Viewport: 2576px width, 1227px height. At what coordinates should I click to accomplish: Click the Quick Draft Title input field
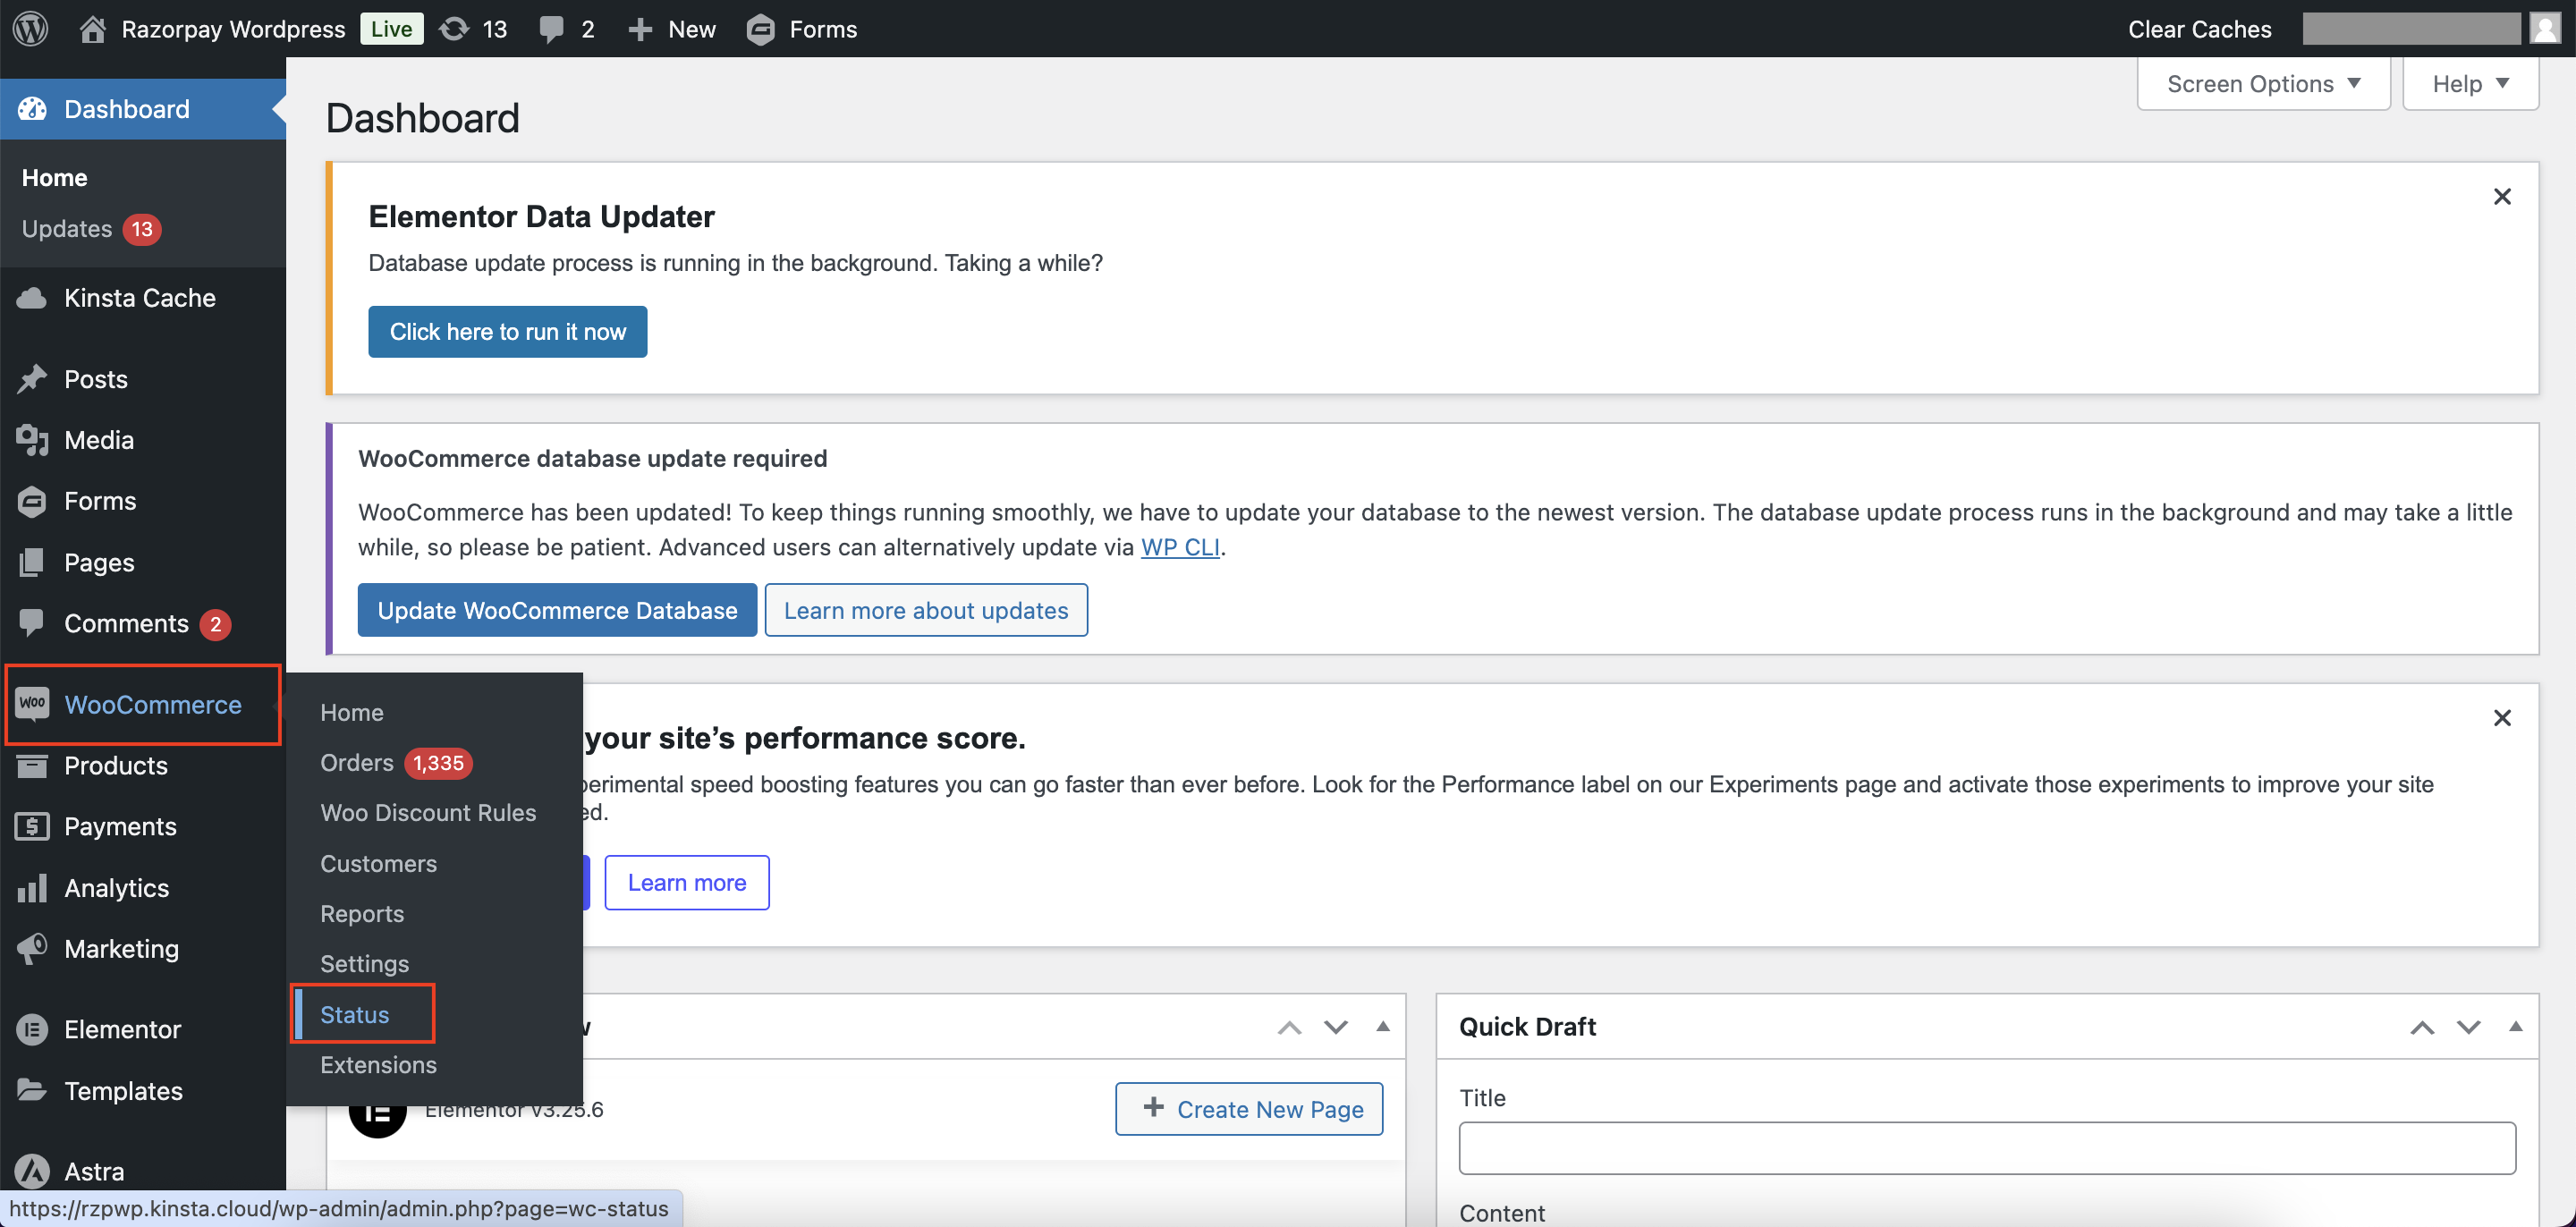tap(1987, 1147)
